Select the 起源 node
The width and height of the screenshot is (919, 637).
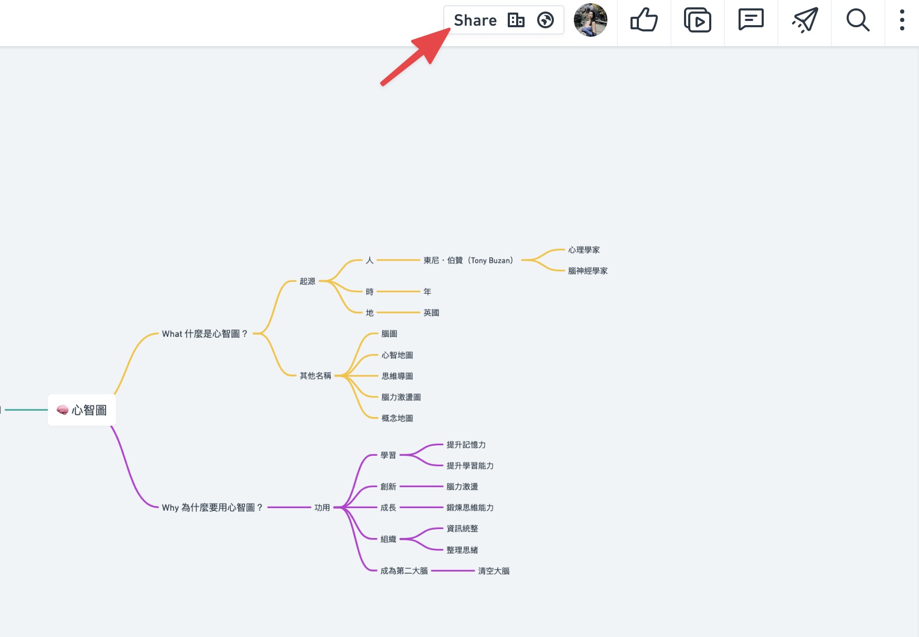coord(307,281)
